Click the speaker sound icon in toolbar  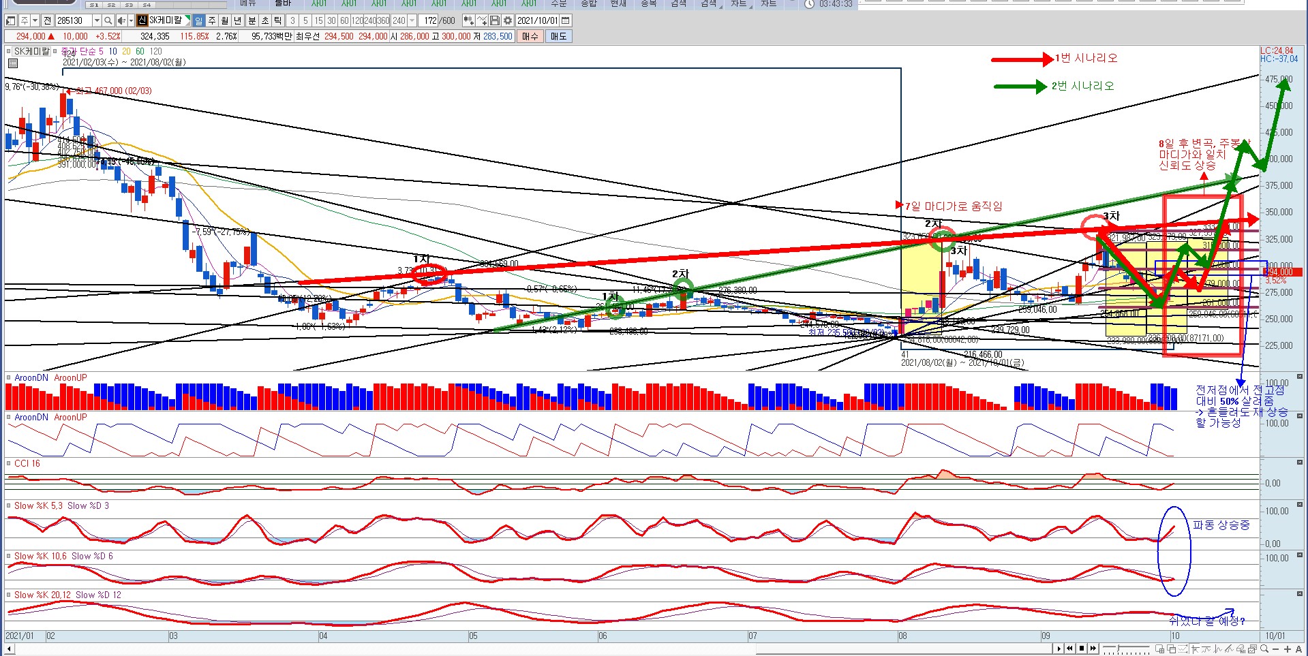click(x=121, y=20)
